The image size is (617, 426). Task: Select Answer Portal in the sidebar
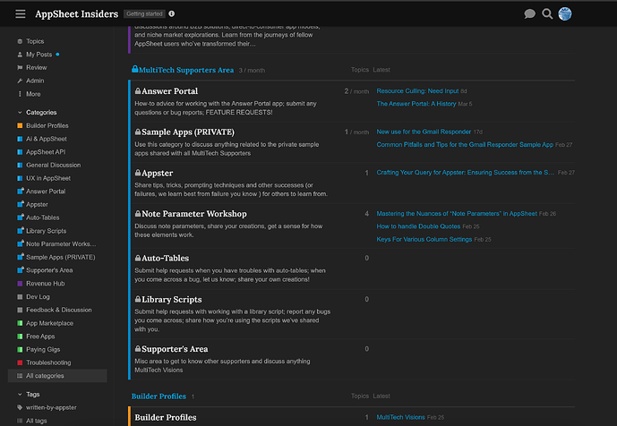46,192
